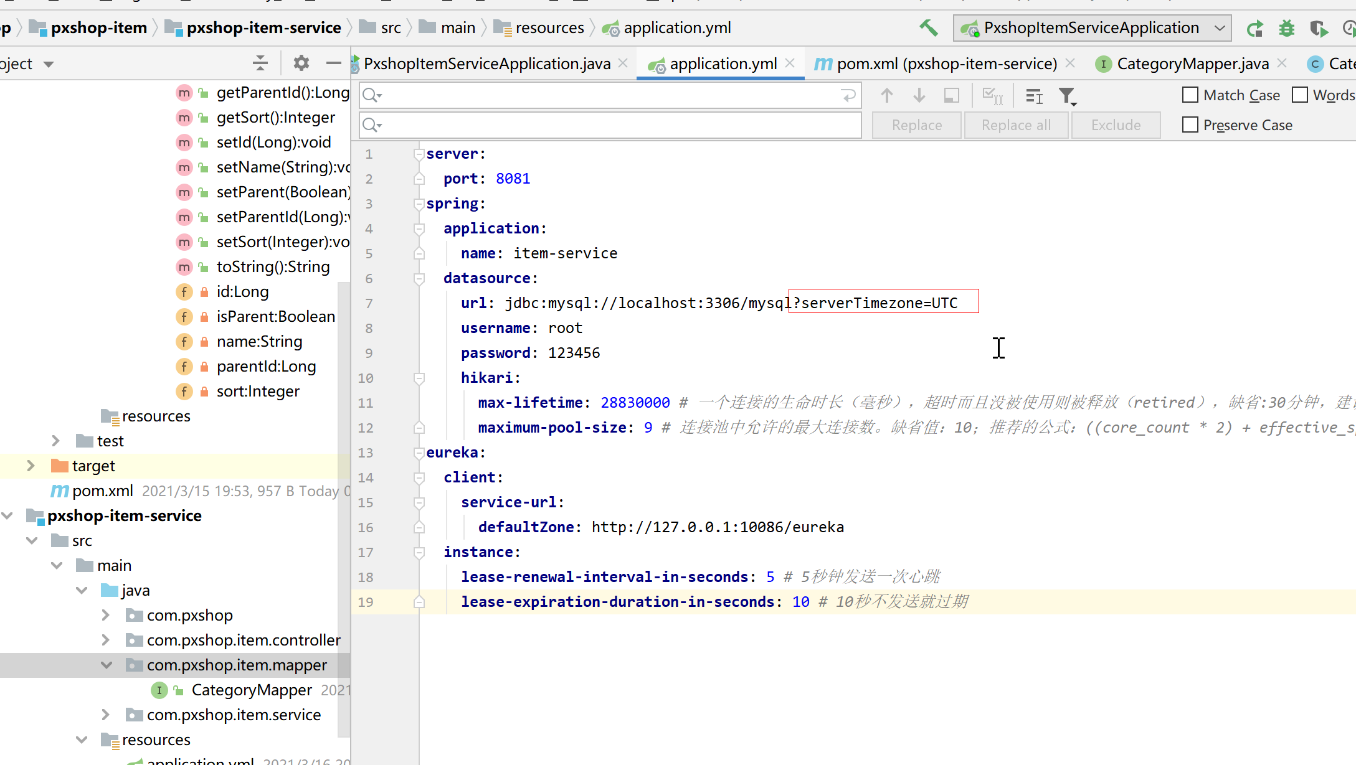Open project panel settings gear
Image resolution: width=1356 pixels, height=765 pixels.
pos(301,63)
